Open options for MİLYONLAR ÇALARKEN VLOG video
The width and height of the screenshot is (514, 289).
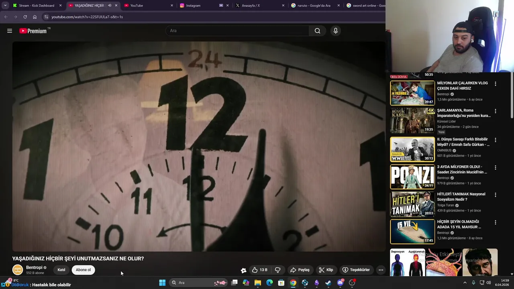(495, 84)
